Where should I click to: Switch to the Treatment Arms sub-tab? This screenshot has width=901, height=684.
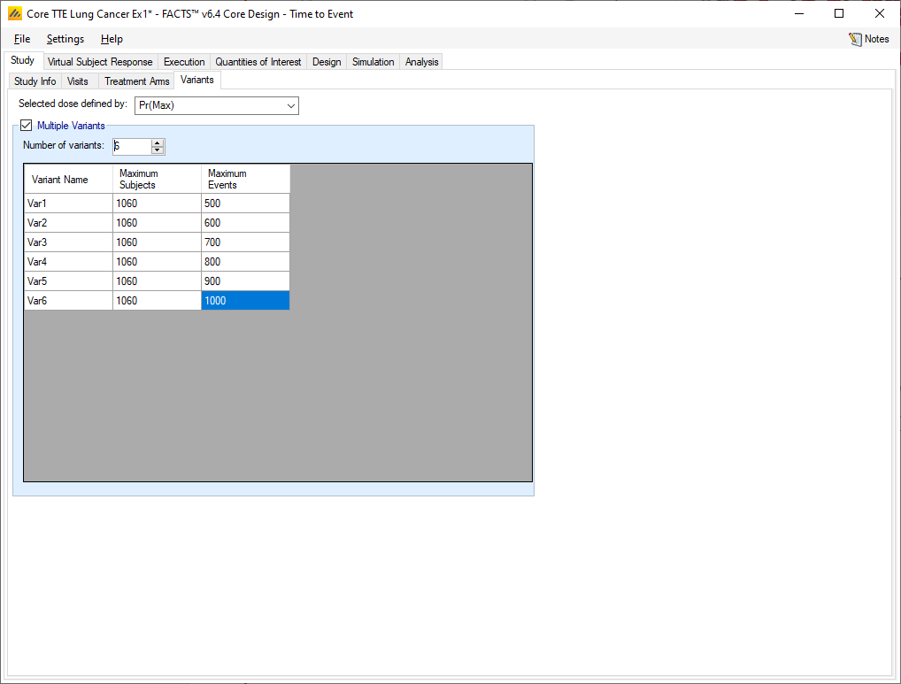pos(136,81)
